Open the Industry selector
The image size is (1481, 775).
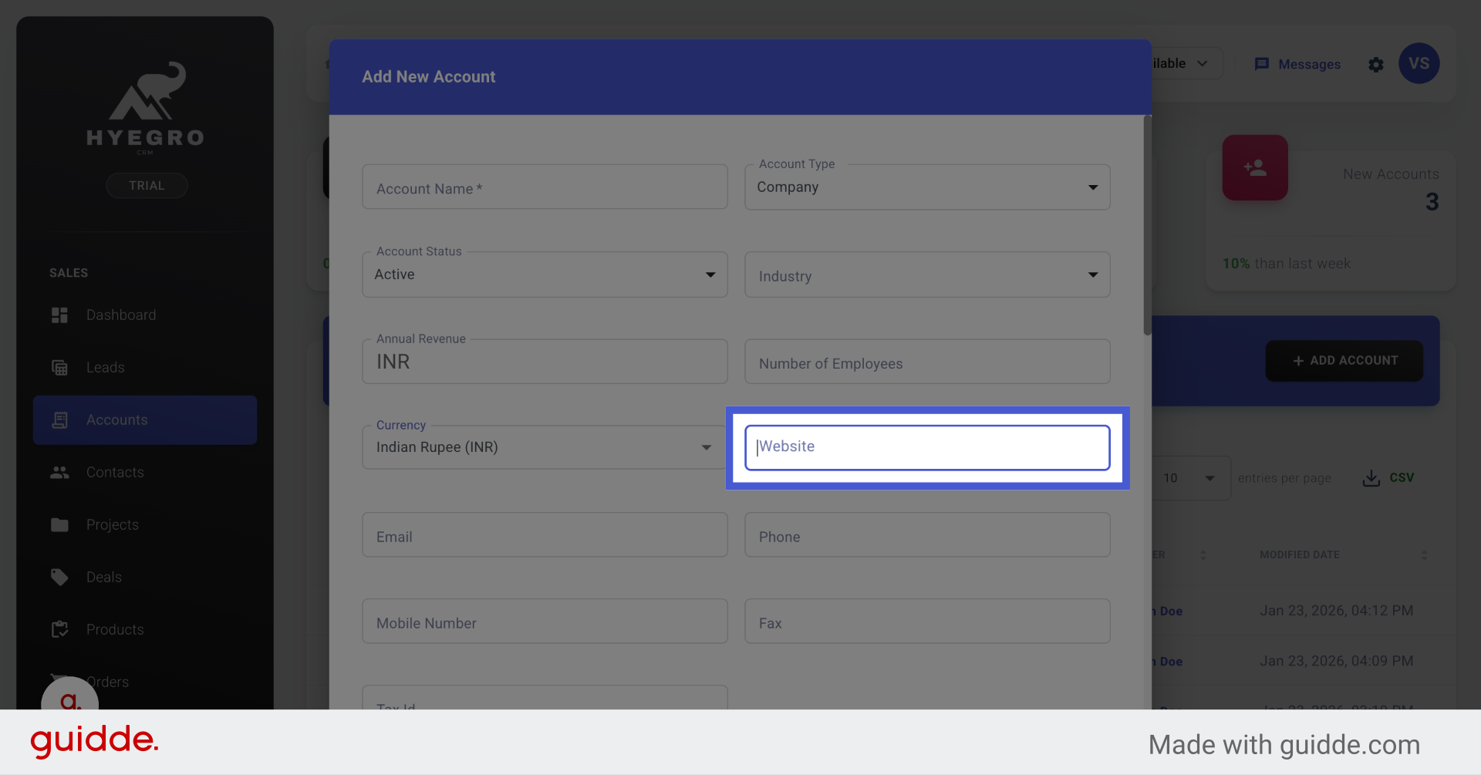(1093, 275)
